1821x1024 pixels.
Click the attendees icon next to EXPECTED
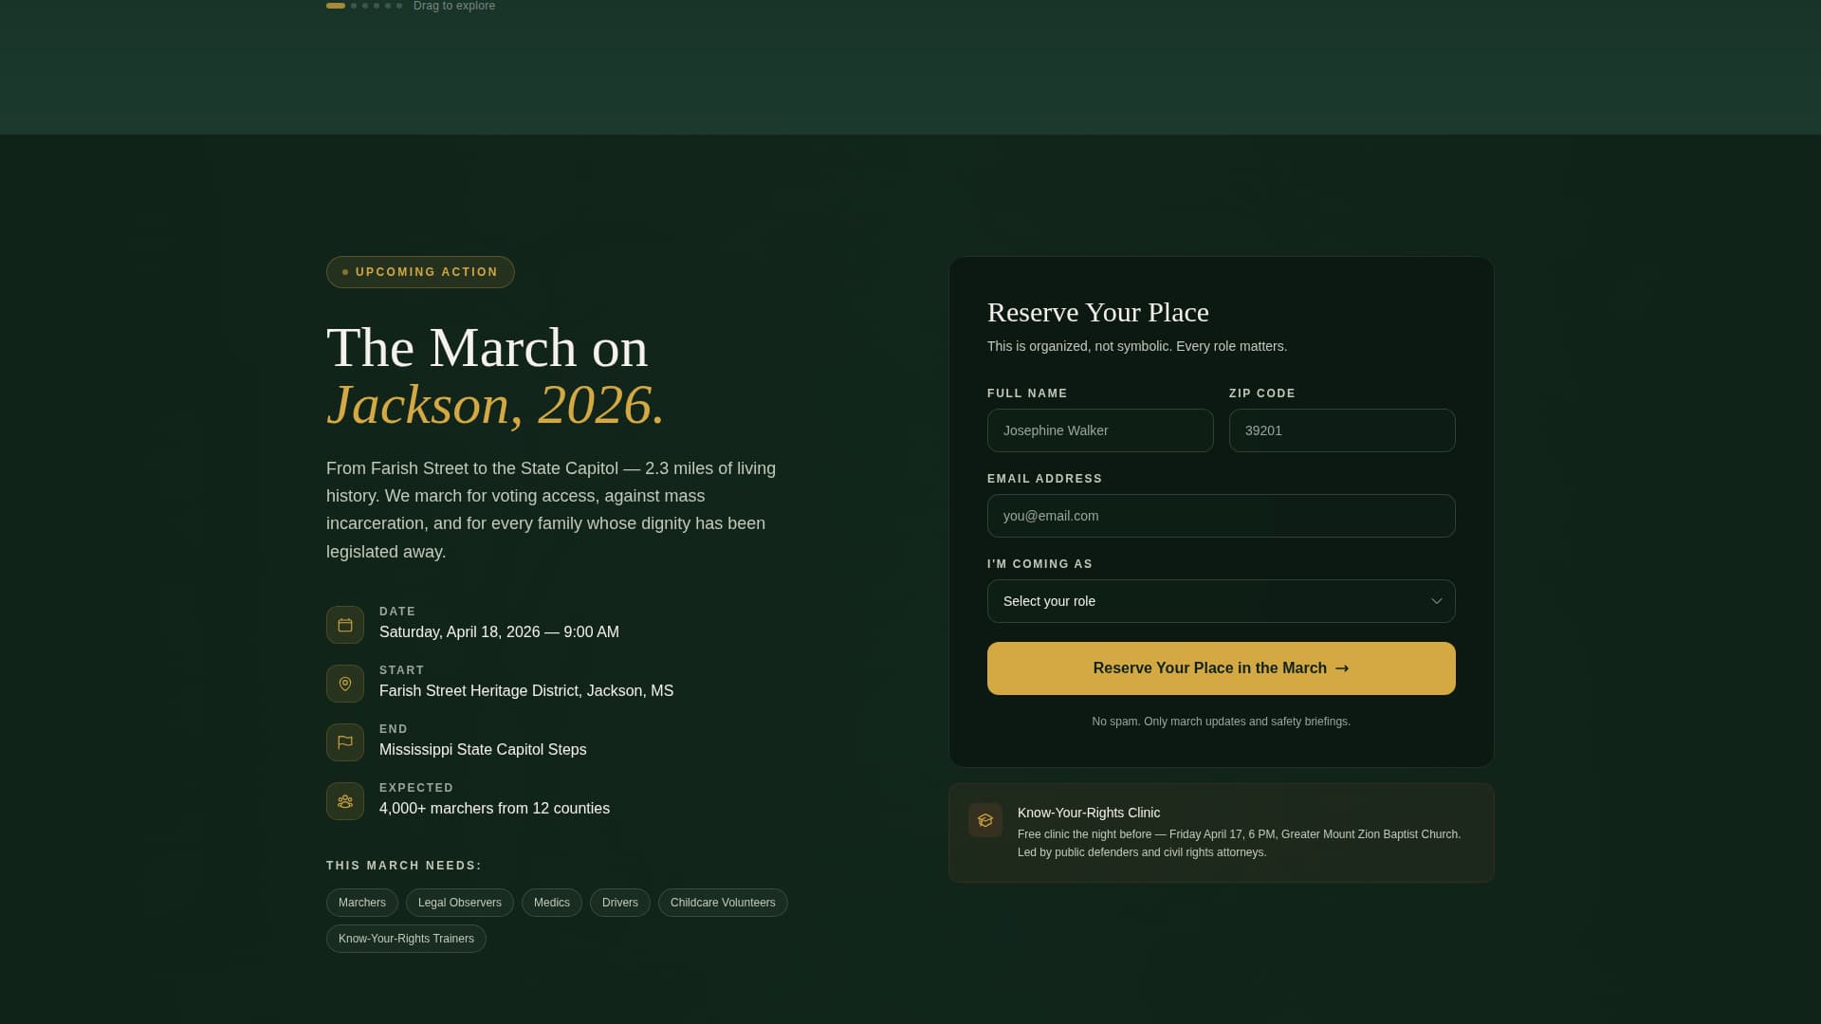[x=345, y=800]
